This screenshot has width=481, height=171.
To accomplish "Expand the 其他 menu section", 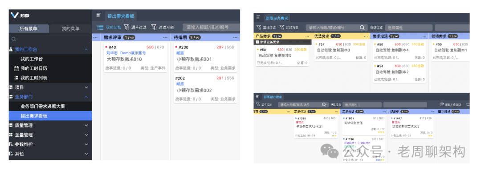I will (86, 154).
